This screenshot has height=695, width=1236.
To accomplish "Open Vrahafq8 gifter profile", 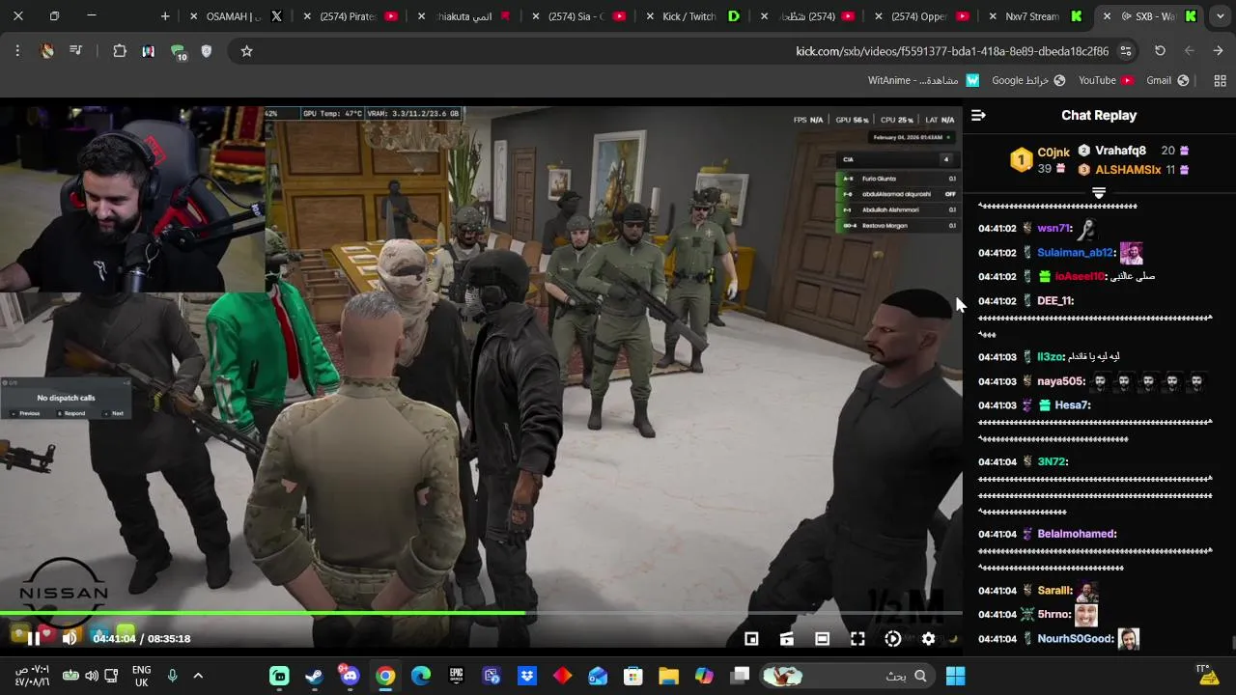I will point(1120,151).
